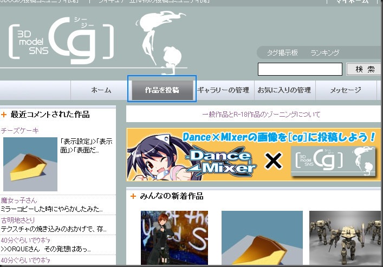The height and width of the screenshot is (267, 383).
Task: Click the comment text 「表示設定」>「表示面」
Action: (86, 146)
